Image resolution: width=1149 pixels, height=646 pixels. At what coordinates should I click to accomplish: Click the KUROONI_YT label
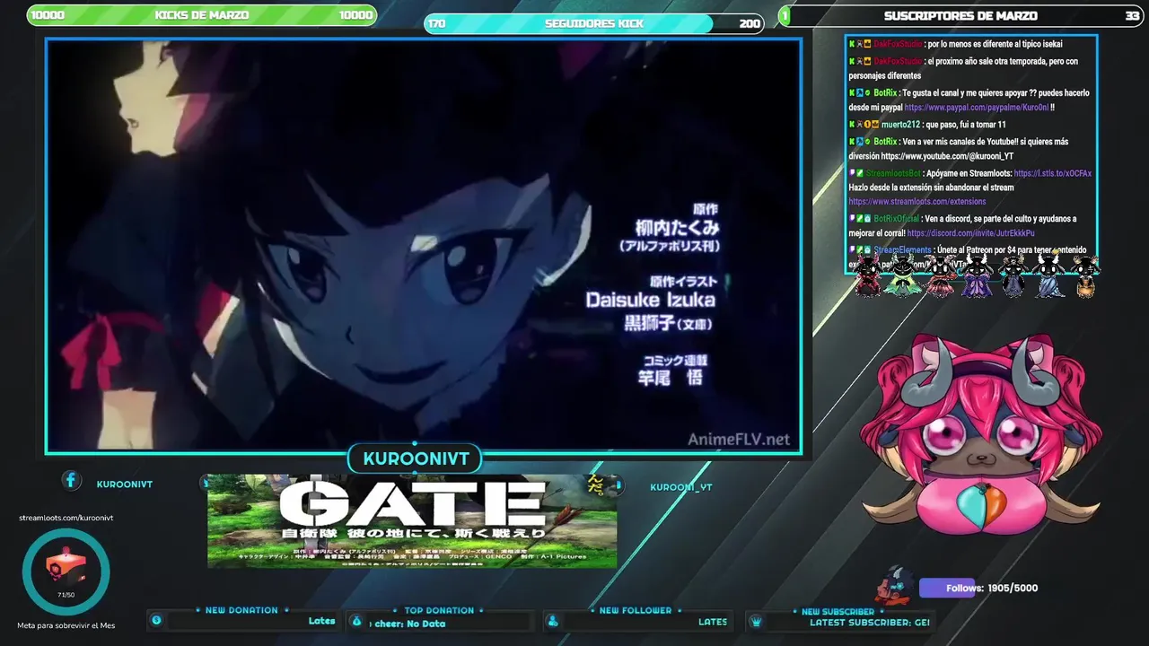(x=680, y=487)
